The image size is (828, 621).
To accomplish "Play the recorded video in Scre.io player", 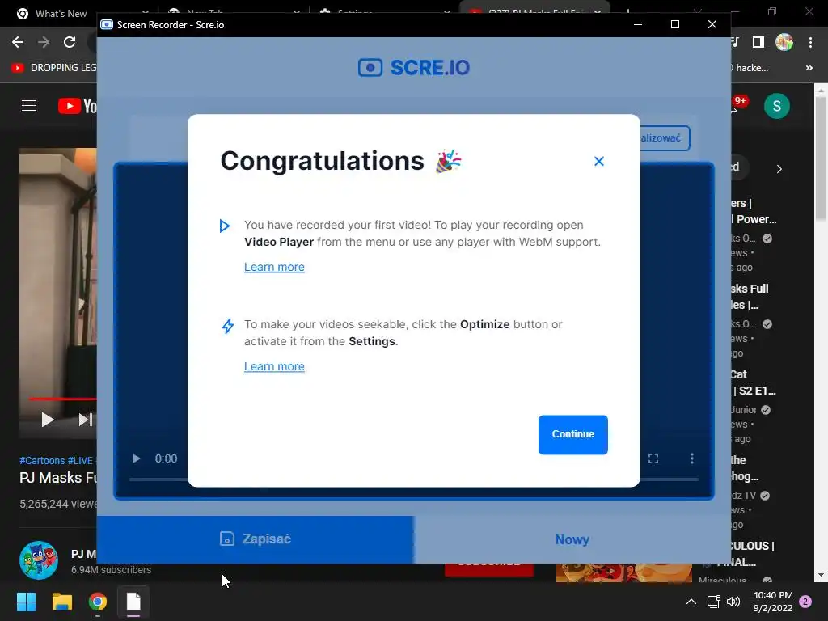I will [136, 458].
